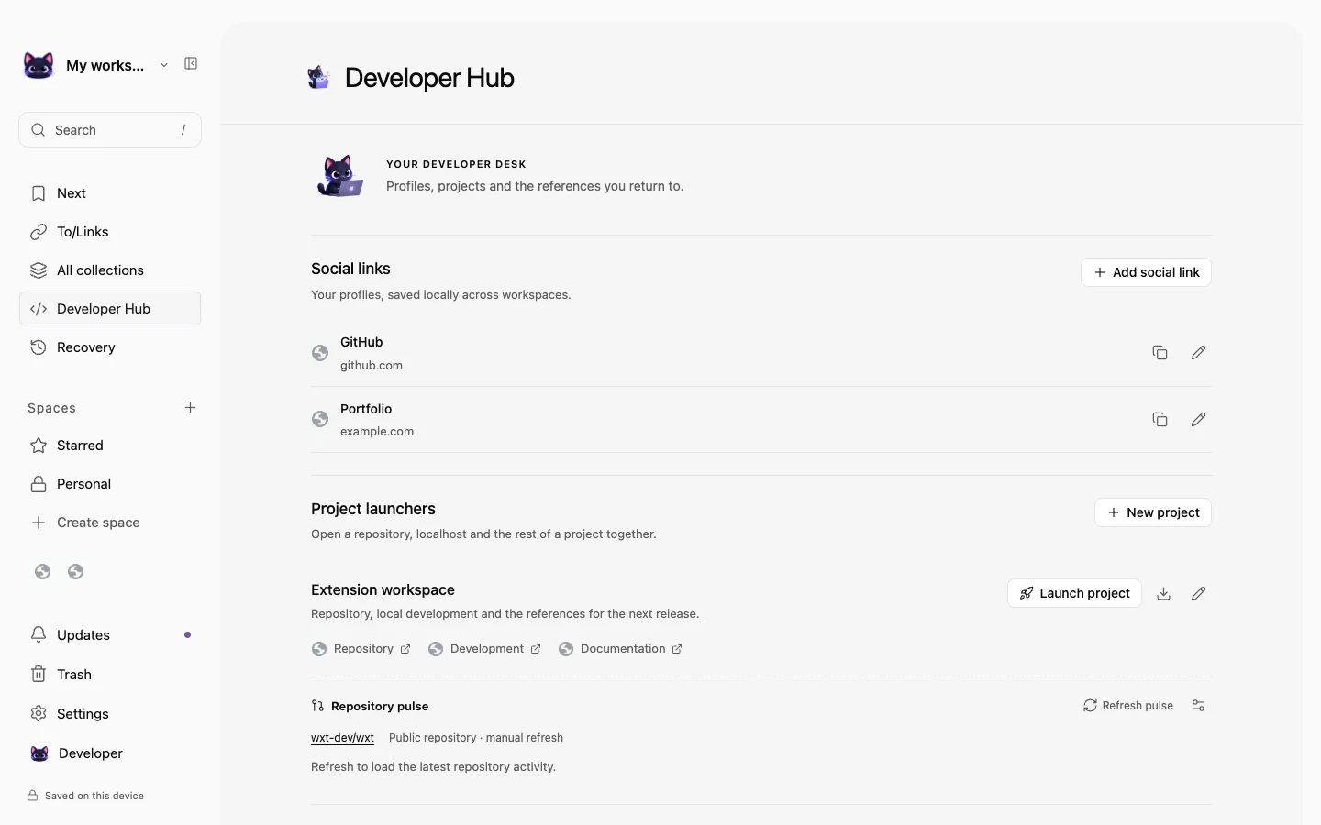Open the Developer profile entry
The image size is (1321, 825).
(110, 753)
